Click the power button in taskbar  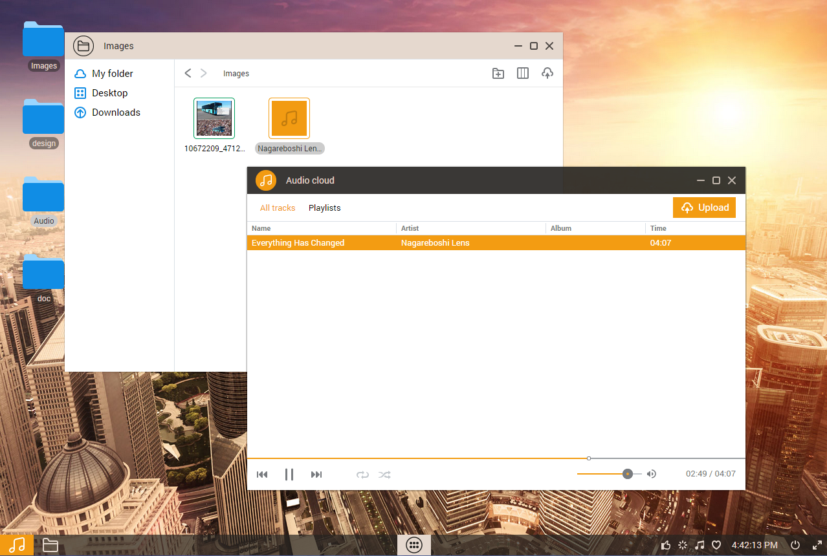(x=796, y=545)
